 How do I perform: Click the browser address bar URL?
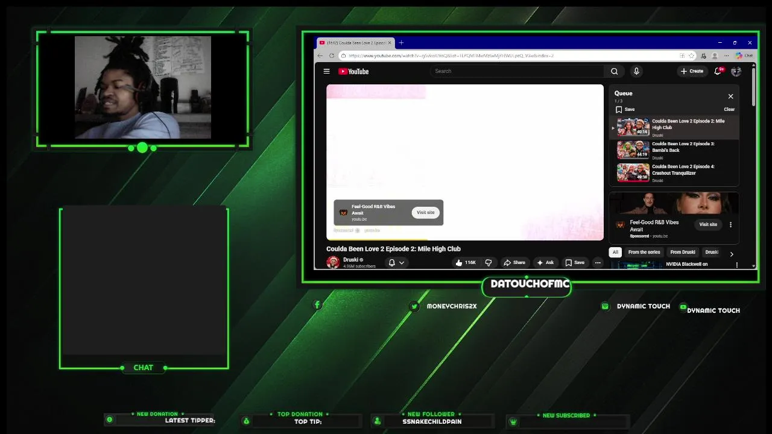[451, 55]
